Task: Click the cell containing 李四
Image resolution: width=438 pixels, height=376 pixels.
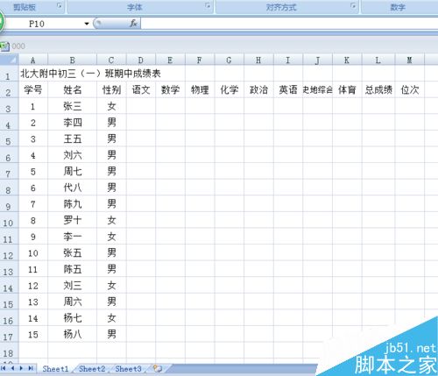Action: (x=72, y=123)
